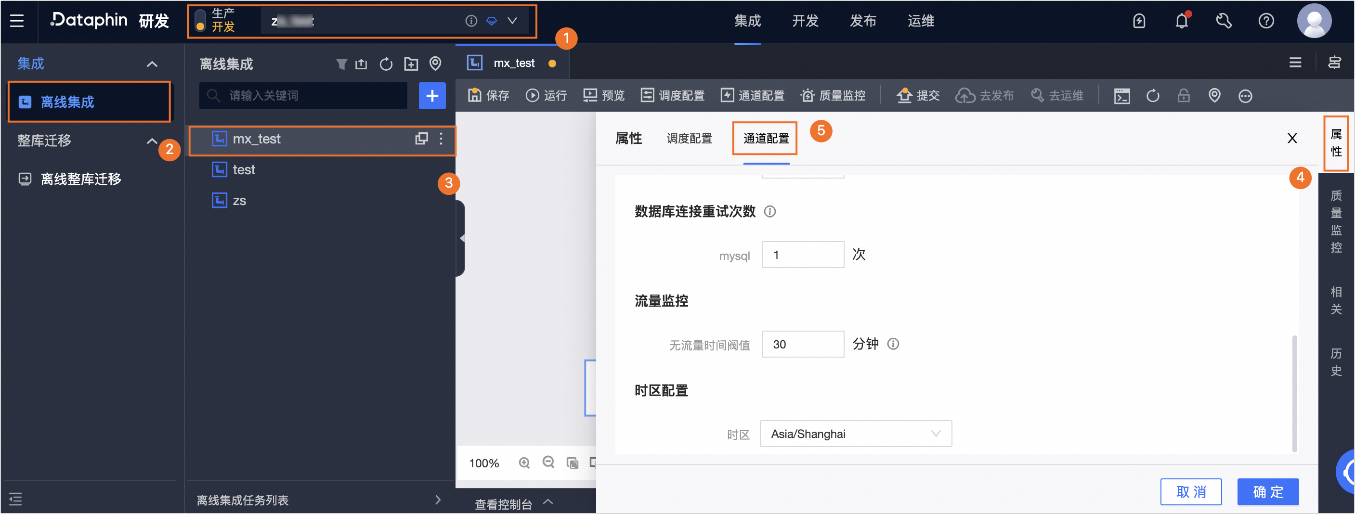Edit the mysql retry count field

[x=803, y=255]
